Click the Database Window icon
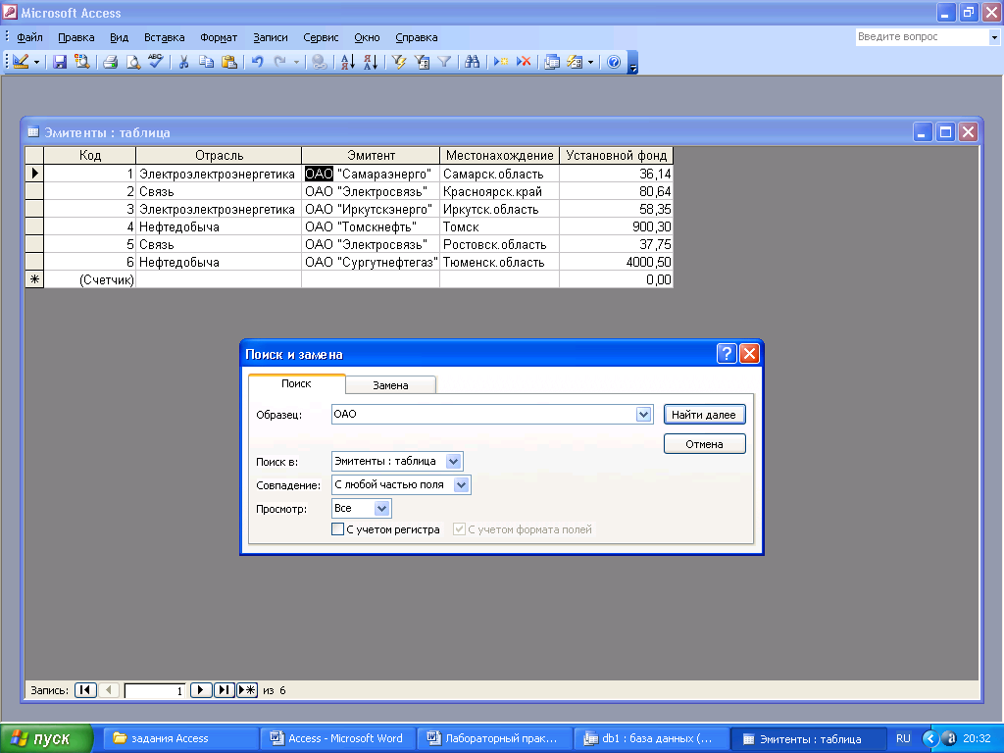This screenshot has width=1004, height=753. pyautogui.click(x=552, y=62)
